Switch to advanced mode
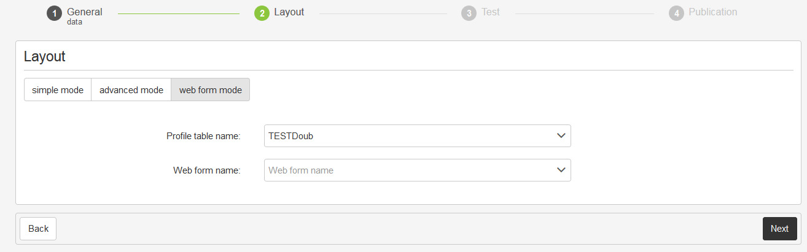 point(131,90)
